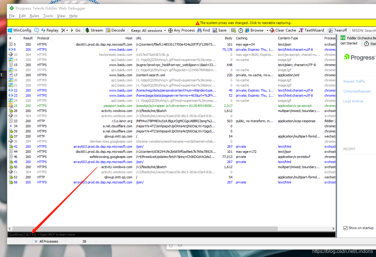Toggle the Decode option
376x257 pixels.
click(115, 30)
